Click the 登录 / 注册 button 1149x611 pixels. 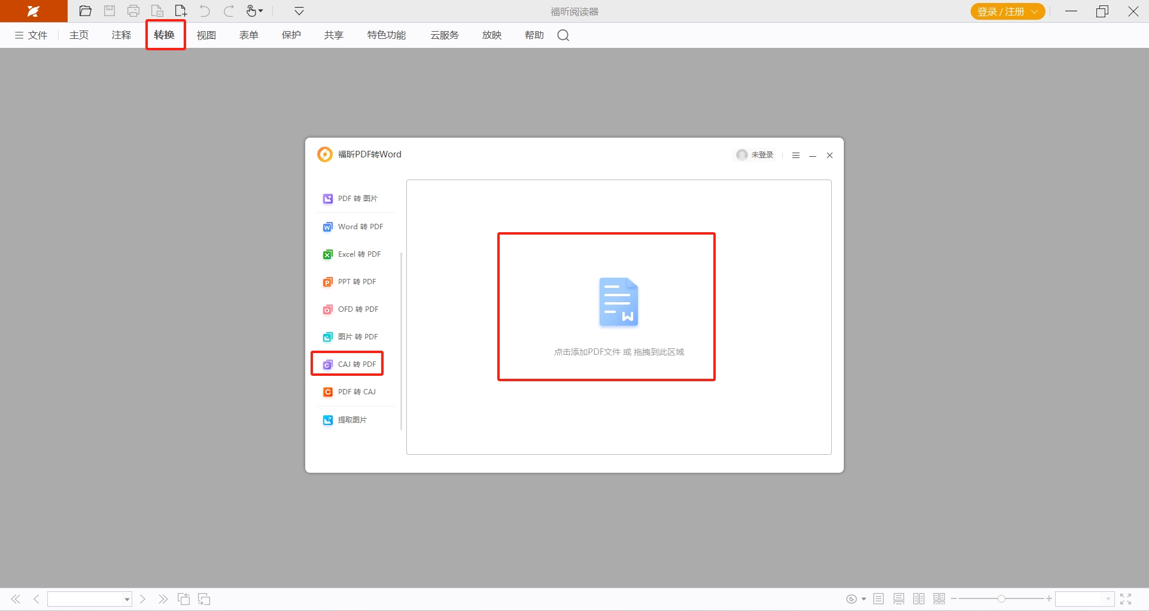[1007, 11]
